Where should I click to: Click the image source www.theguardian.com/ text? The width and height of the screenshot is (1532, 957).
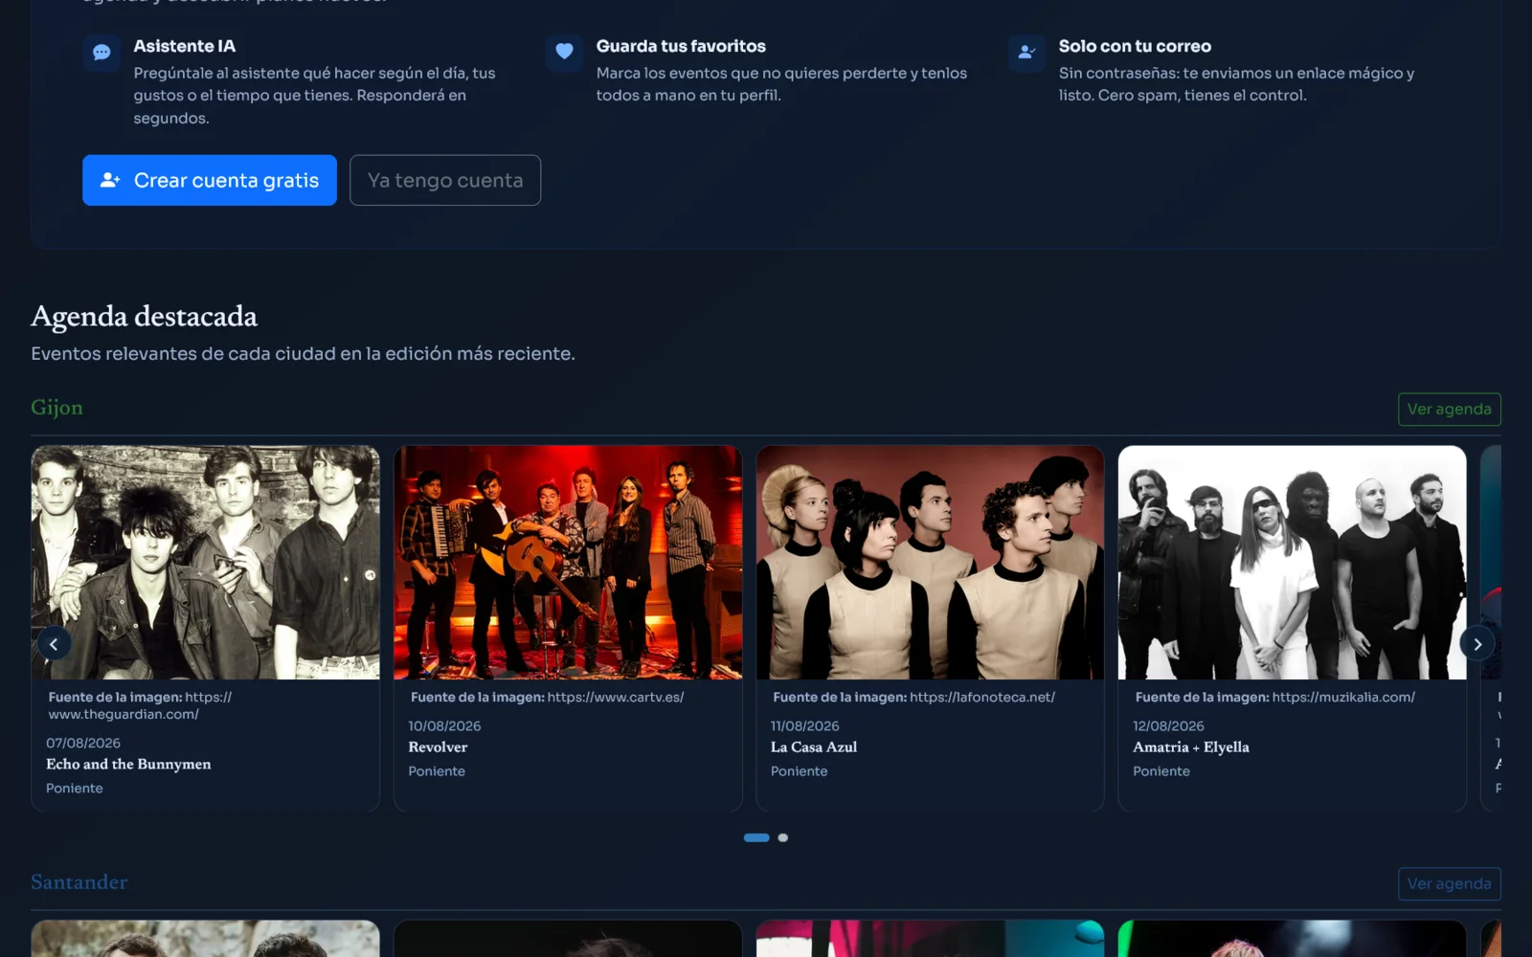(x=124, y=714)
